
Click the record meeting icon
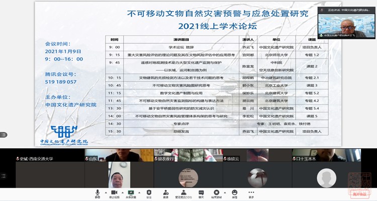[x=217, y=193]
